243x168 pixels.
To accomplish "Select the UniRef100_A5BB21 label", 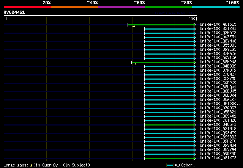I will pyautogui.click(x=218, y=112).
